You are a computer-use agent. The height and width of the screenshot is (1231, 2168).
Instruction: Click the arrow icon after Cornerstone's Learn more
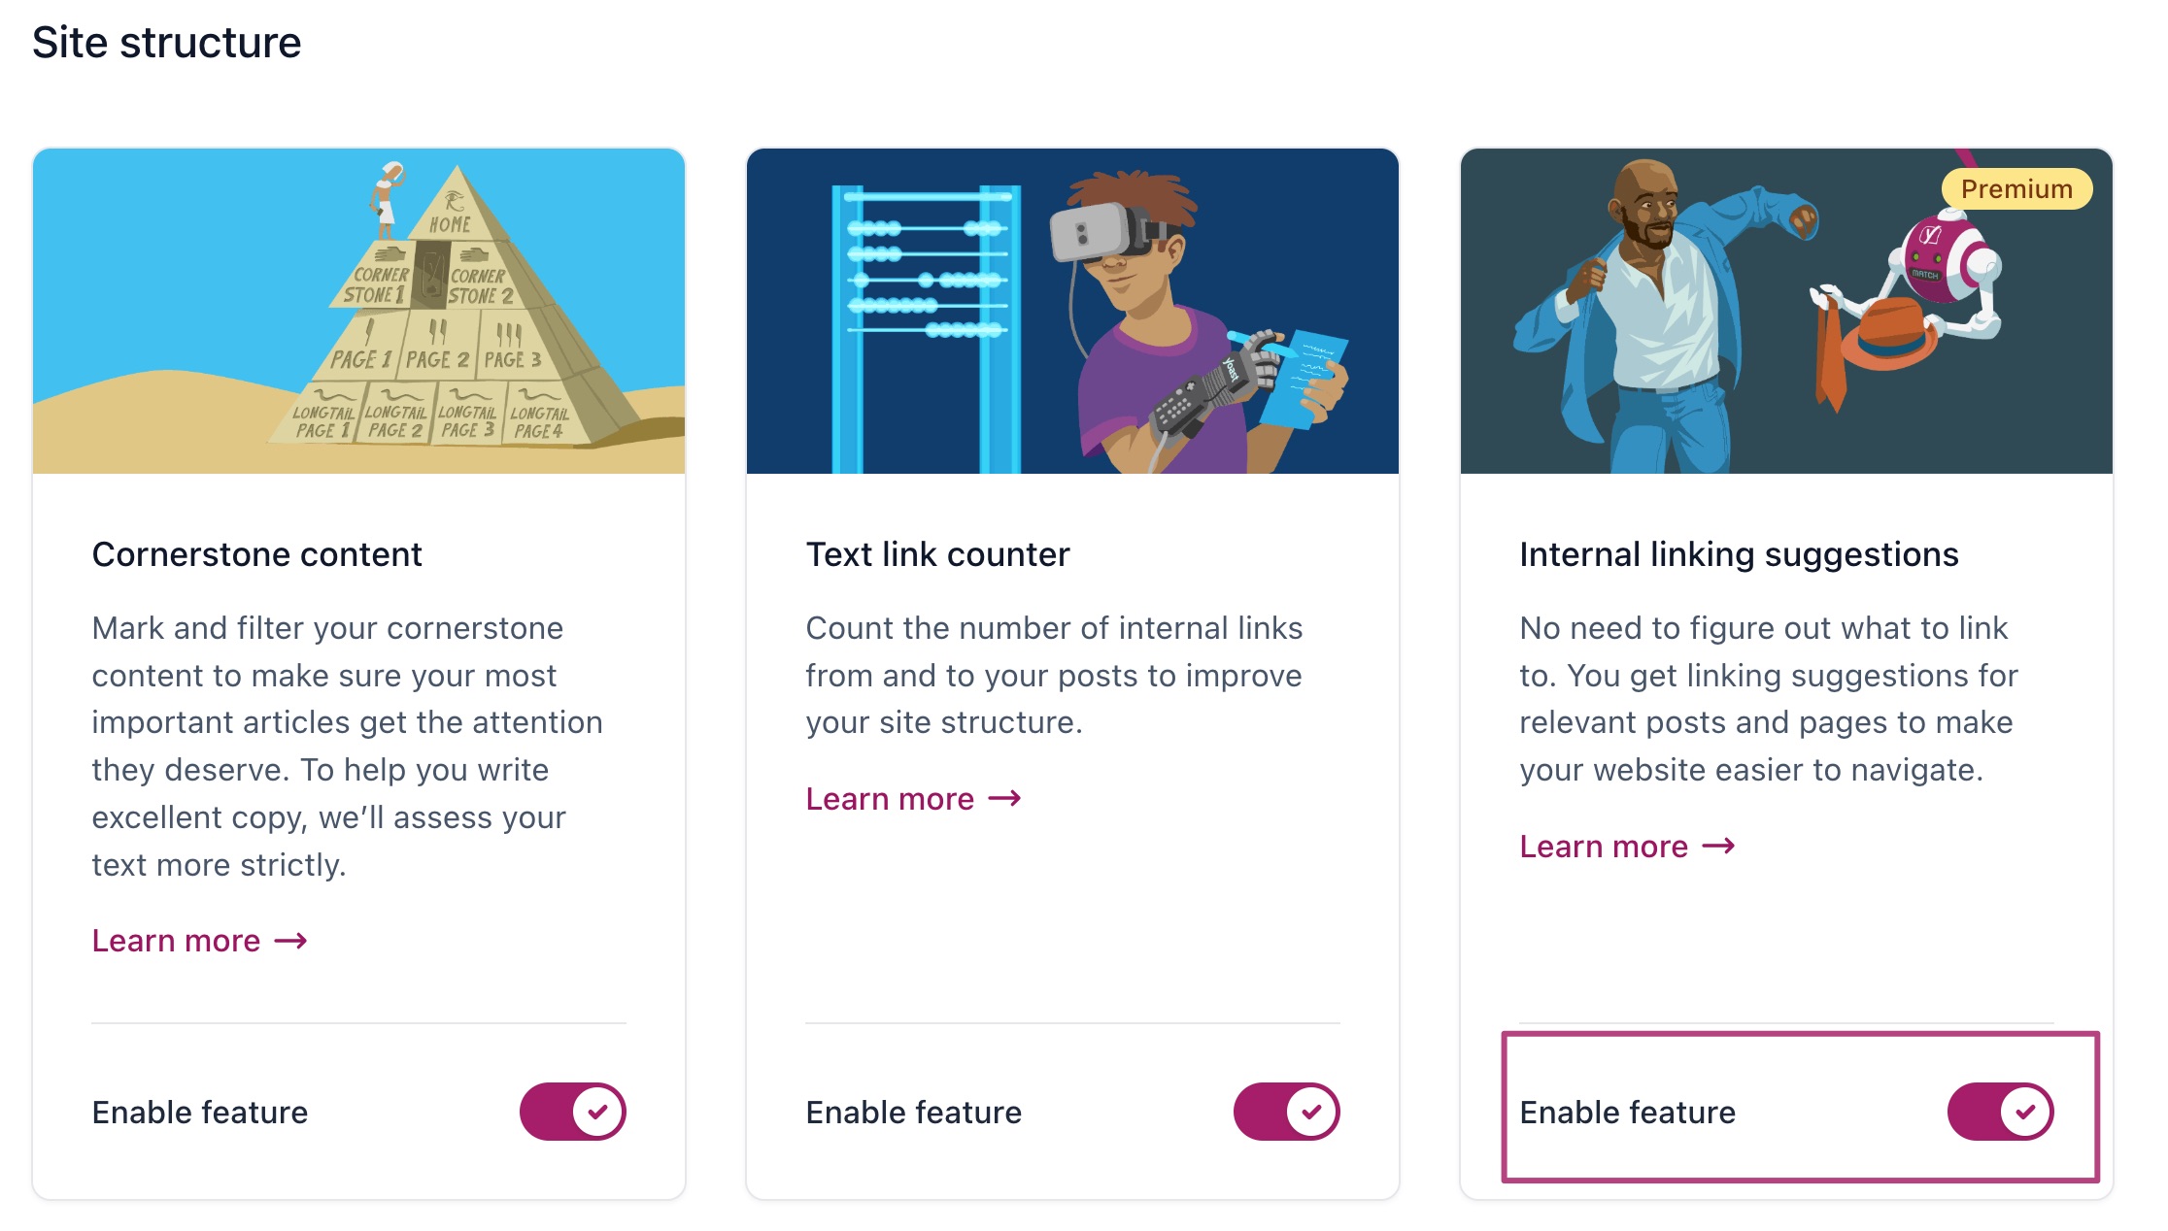point(291,941)
